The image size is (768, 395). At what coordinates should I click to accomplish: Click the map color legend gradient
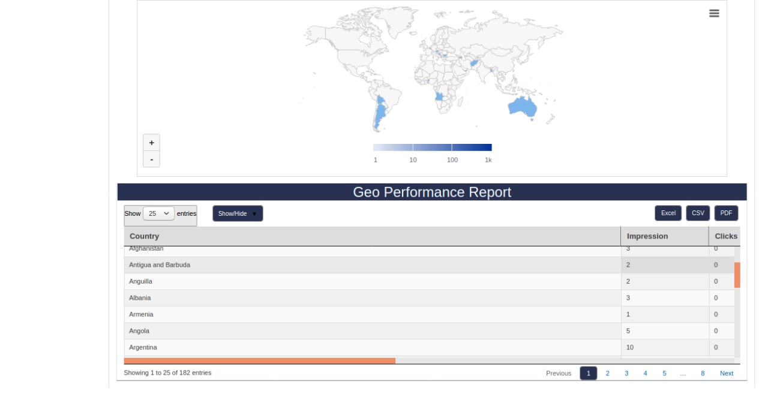[x=432, y=147]
